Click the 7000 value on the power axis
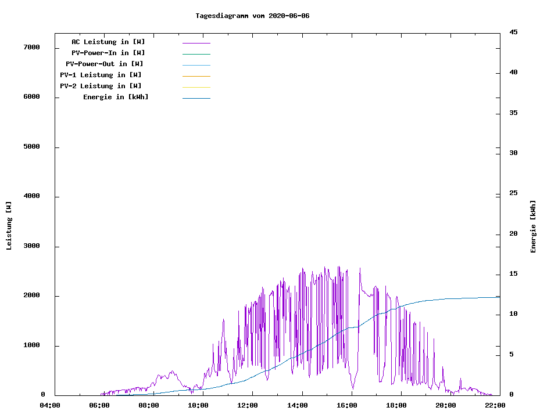This screenshot has height=418, width=558. pos(31,47)
